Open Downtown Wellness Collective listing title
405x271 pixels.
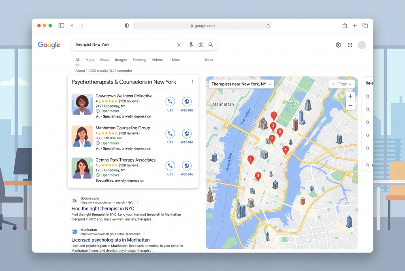124,96
